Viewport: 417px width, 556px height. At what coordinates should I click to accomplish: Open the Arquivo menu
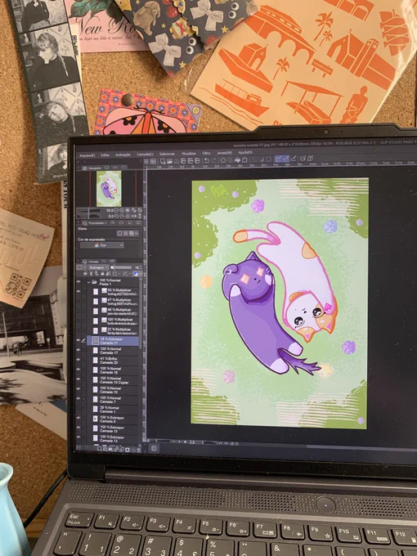coord(87,155)
